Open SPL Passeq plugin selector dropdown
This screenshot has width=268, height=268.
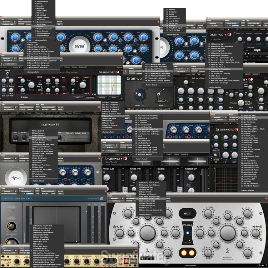(116, 201)
